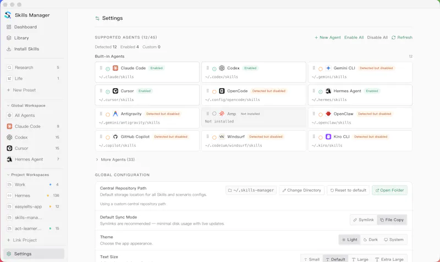This screenshot has width=440, height=262.
Task: Collapse the Project Workspaces section
Action: (x=28, y=175)
